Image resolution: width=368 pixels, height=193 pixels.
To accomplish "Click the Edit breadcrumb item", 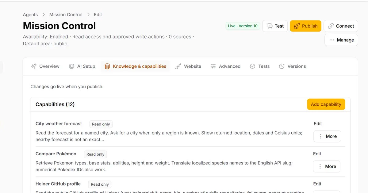I will [x=98, y=15].
